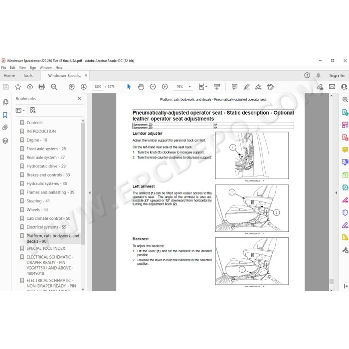Screen dimensions: 349x349
Task: Print the document using the printer icon
Action: 41,87
